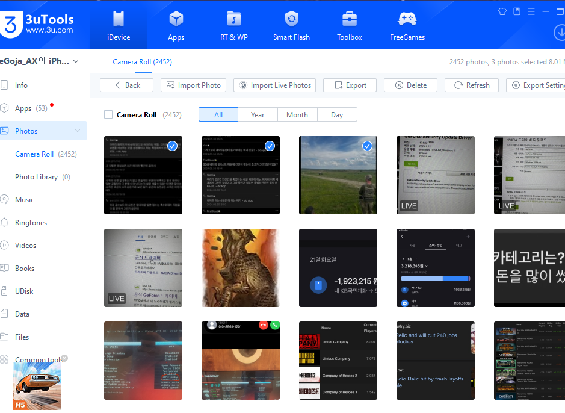Expand the device name dropdown
This screenshot has height=413, width=565.
click(x=76, y=61)
